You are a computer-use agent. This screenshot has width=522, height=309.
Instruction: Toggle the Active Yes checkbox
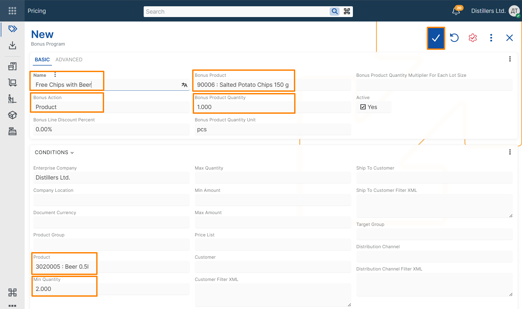363,107
